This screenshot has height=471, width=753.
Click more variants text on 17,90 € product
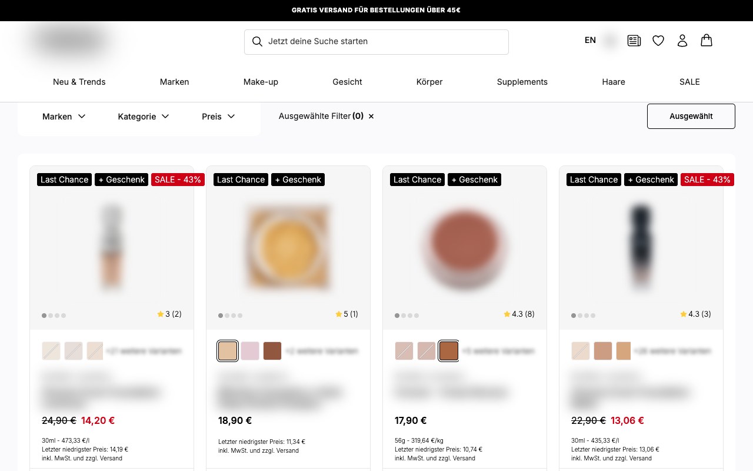click(498, 351)
